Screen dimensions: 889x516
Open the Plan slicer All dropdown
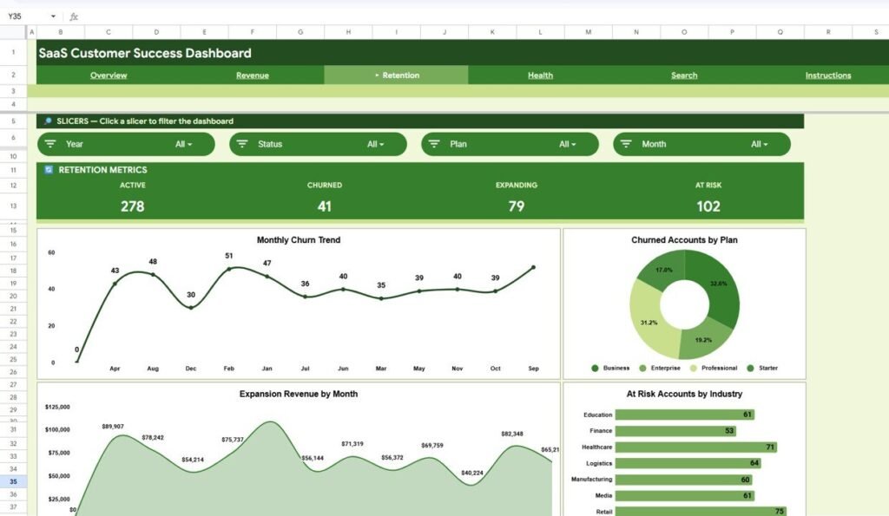pyautogui.click(x=566, y=144)
